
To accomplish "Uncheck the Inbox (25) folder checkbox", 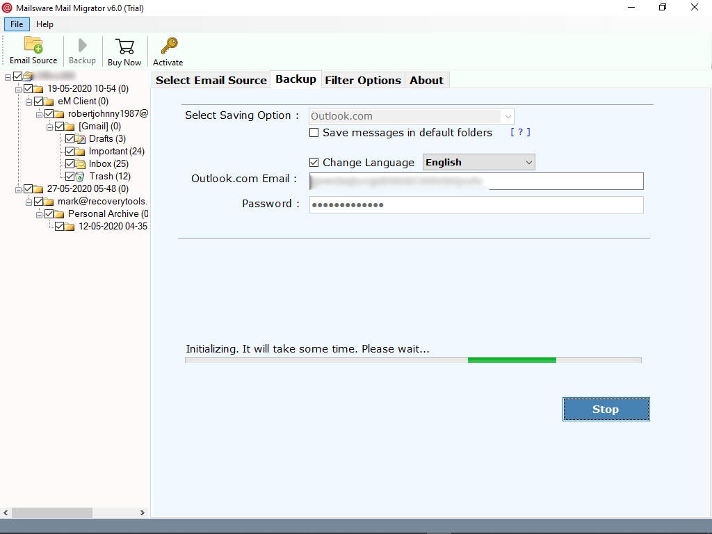I will click(70, 163).
